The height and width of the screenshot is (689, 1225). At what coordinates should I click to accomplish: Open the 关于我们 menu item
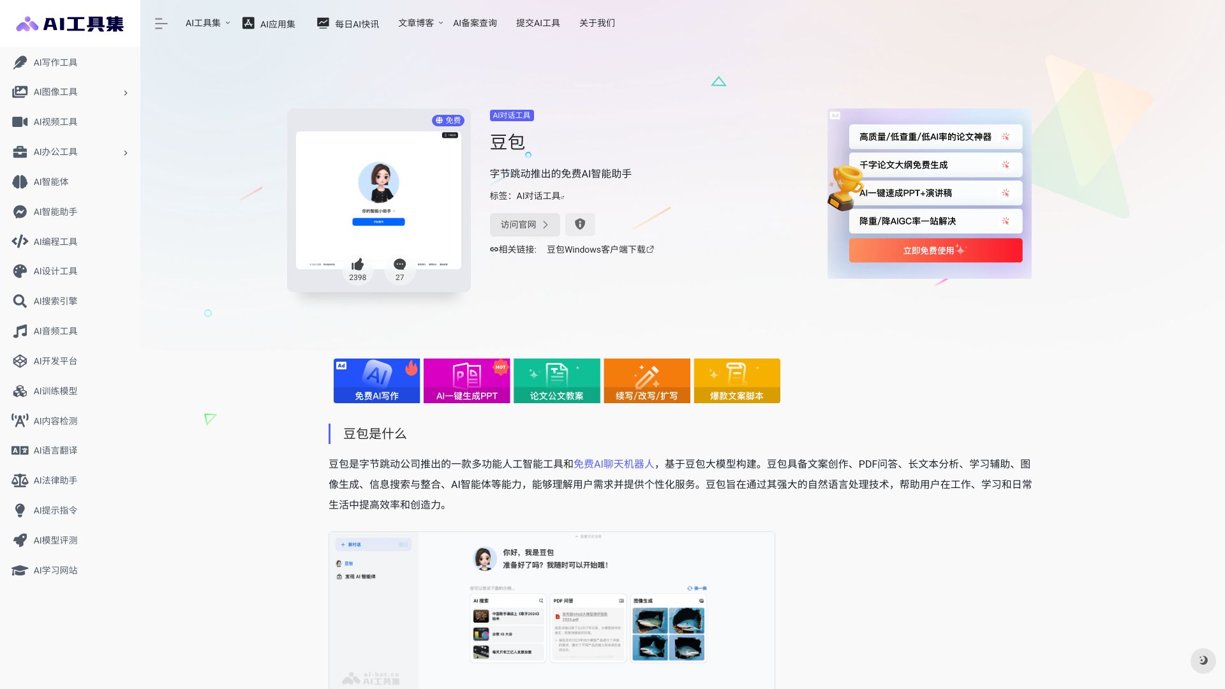(597, 23)
